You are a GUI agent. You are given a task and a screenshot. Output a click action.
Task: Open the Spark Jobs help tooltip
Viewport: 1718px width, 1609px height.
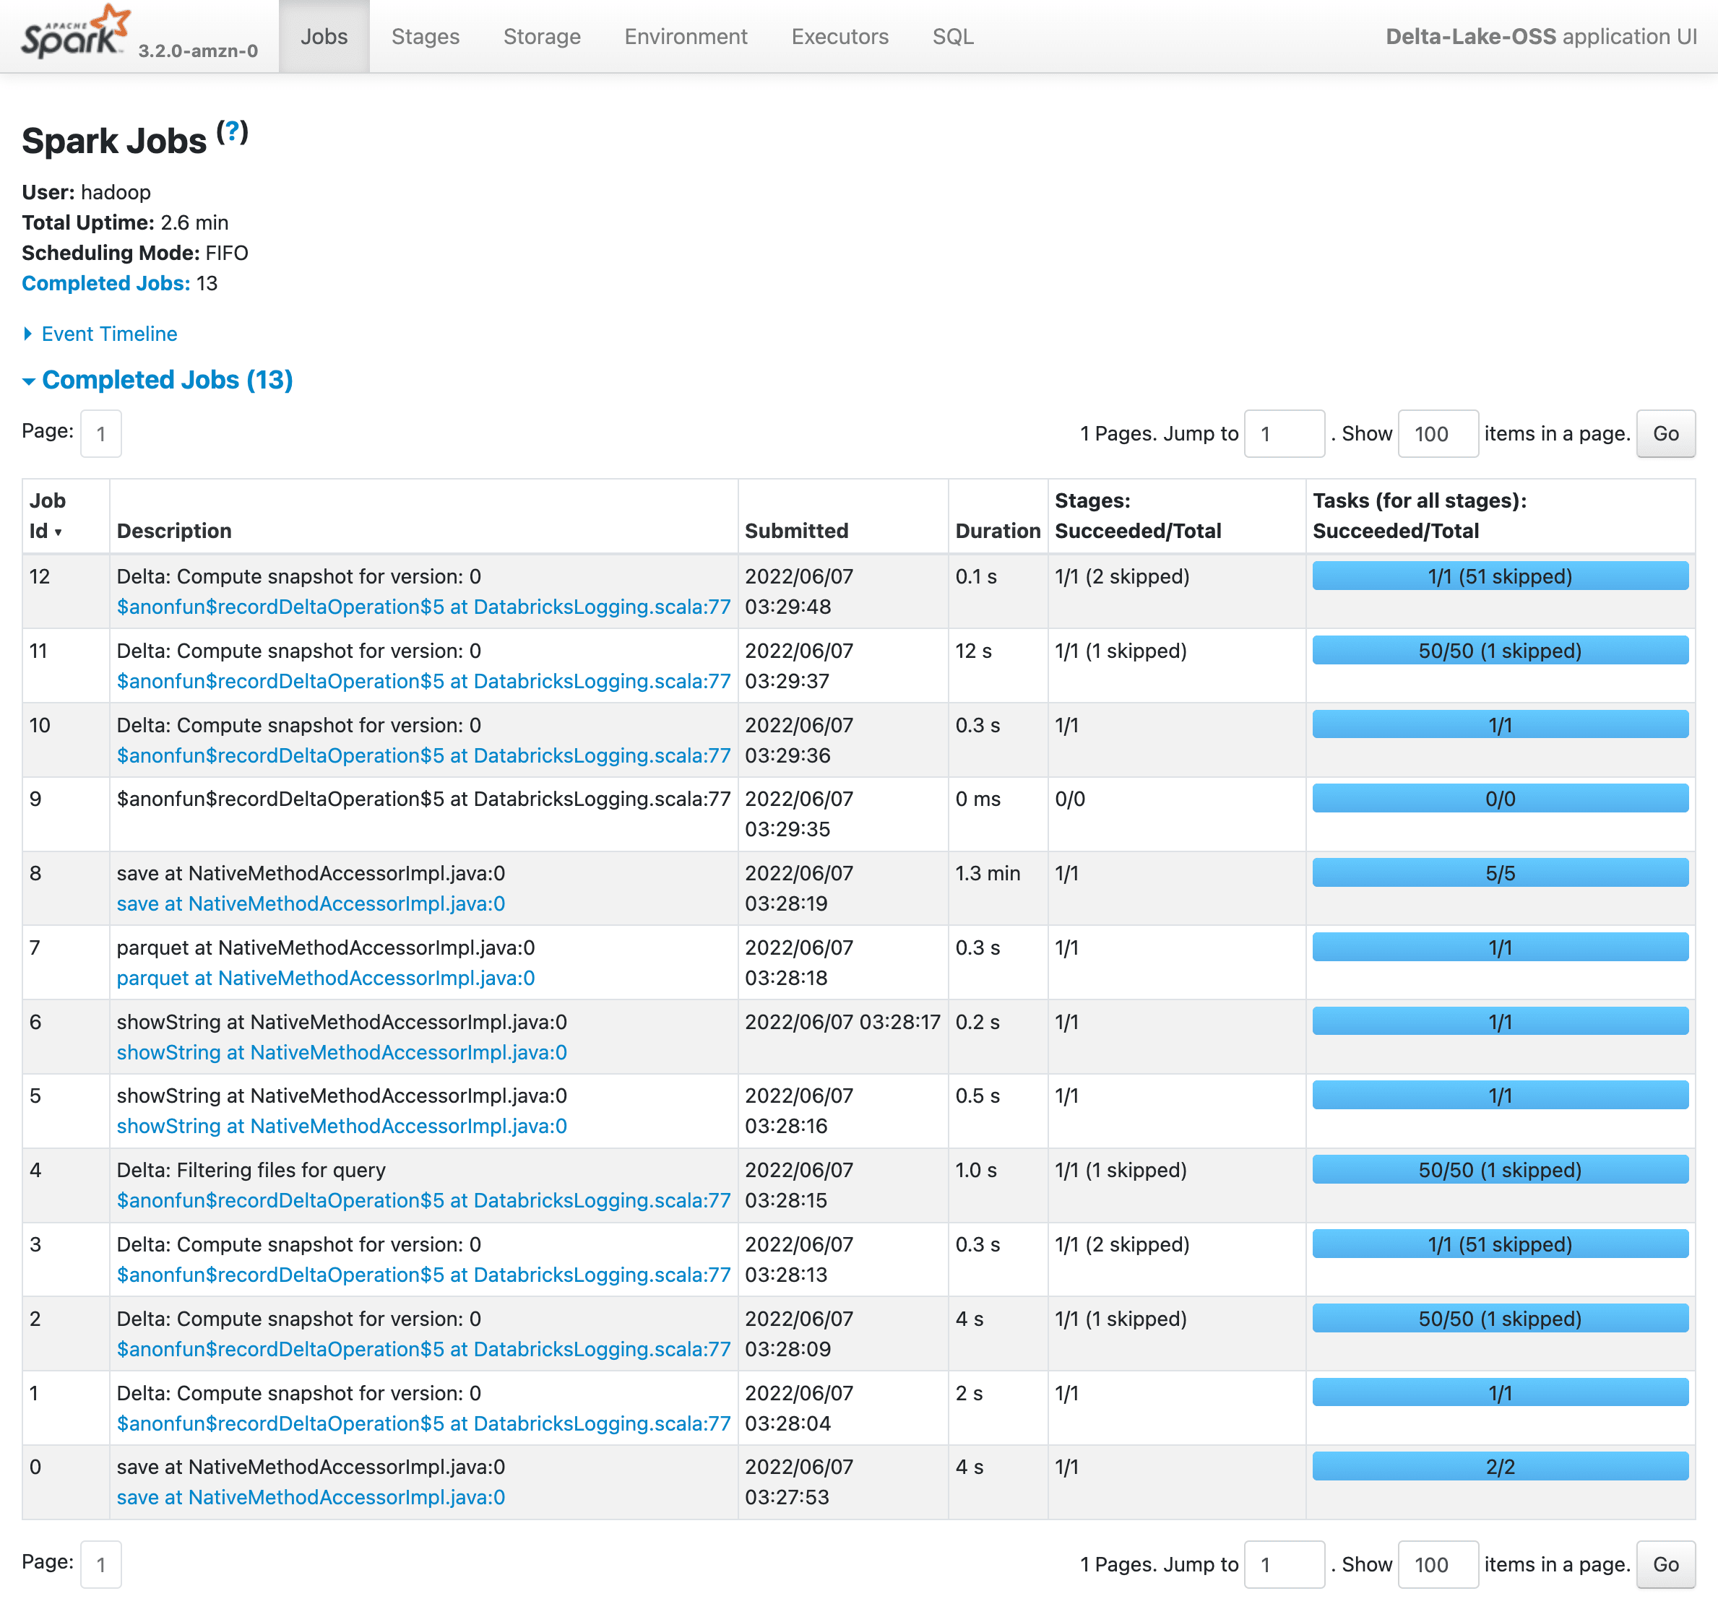pos(232,131)
